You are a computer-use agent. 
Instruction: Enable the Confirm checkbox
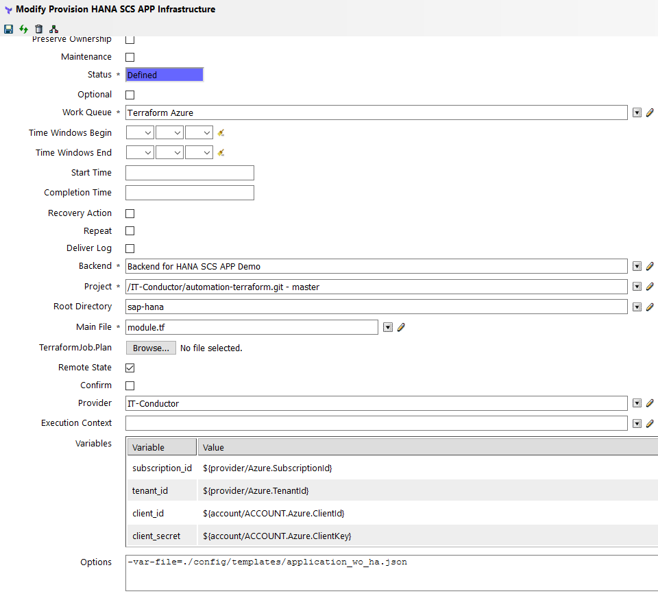point(130,385)
